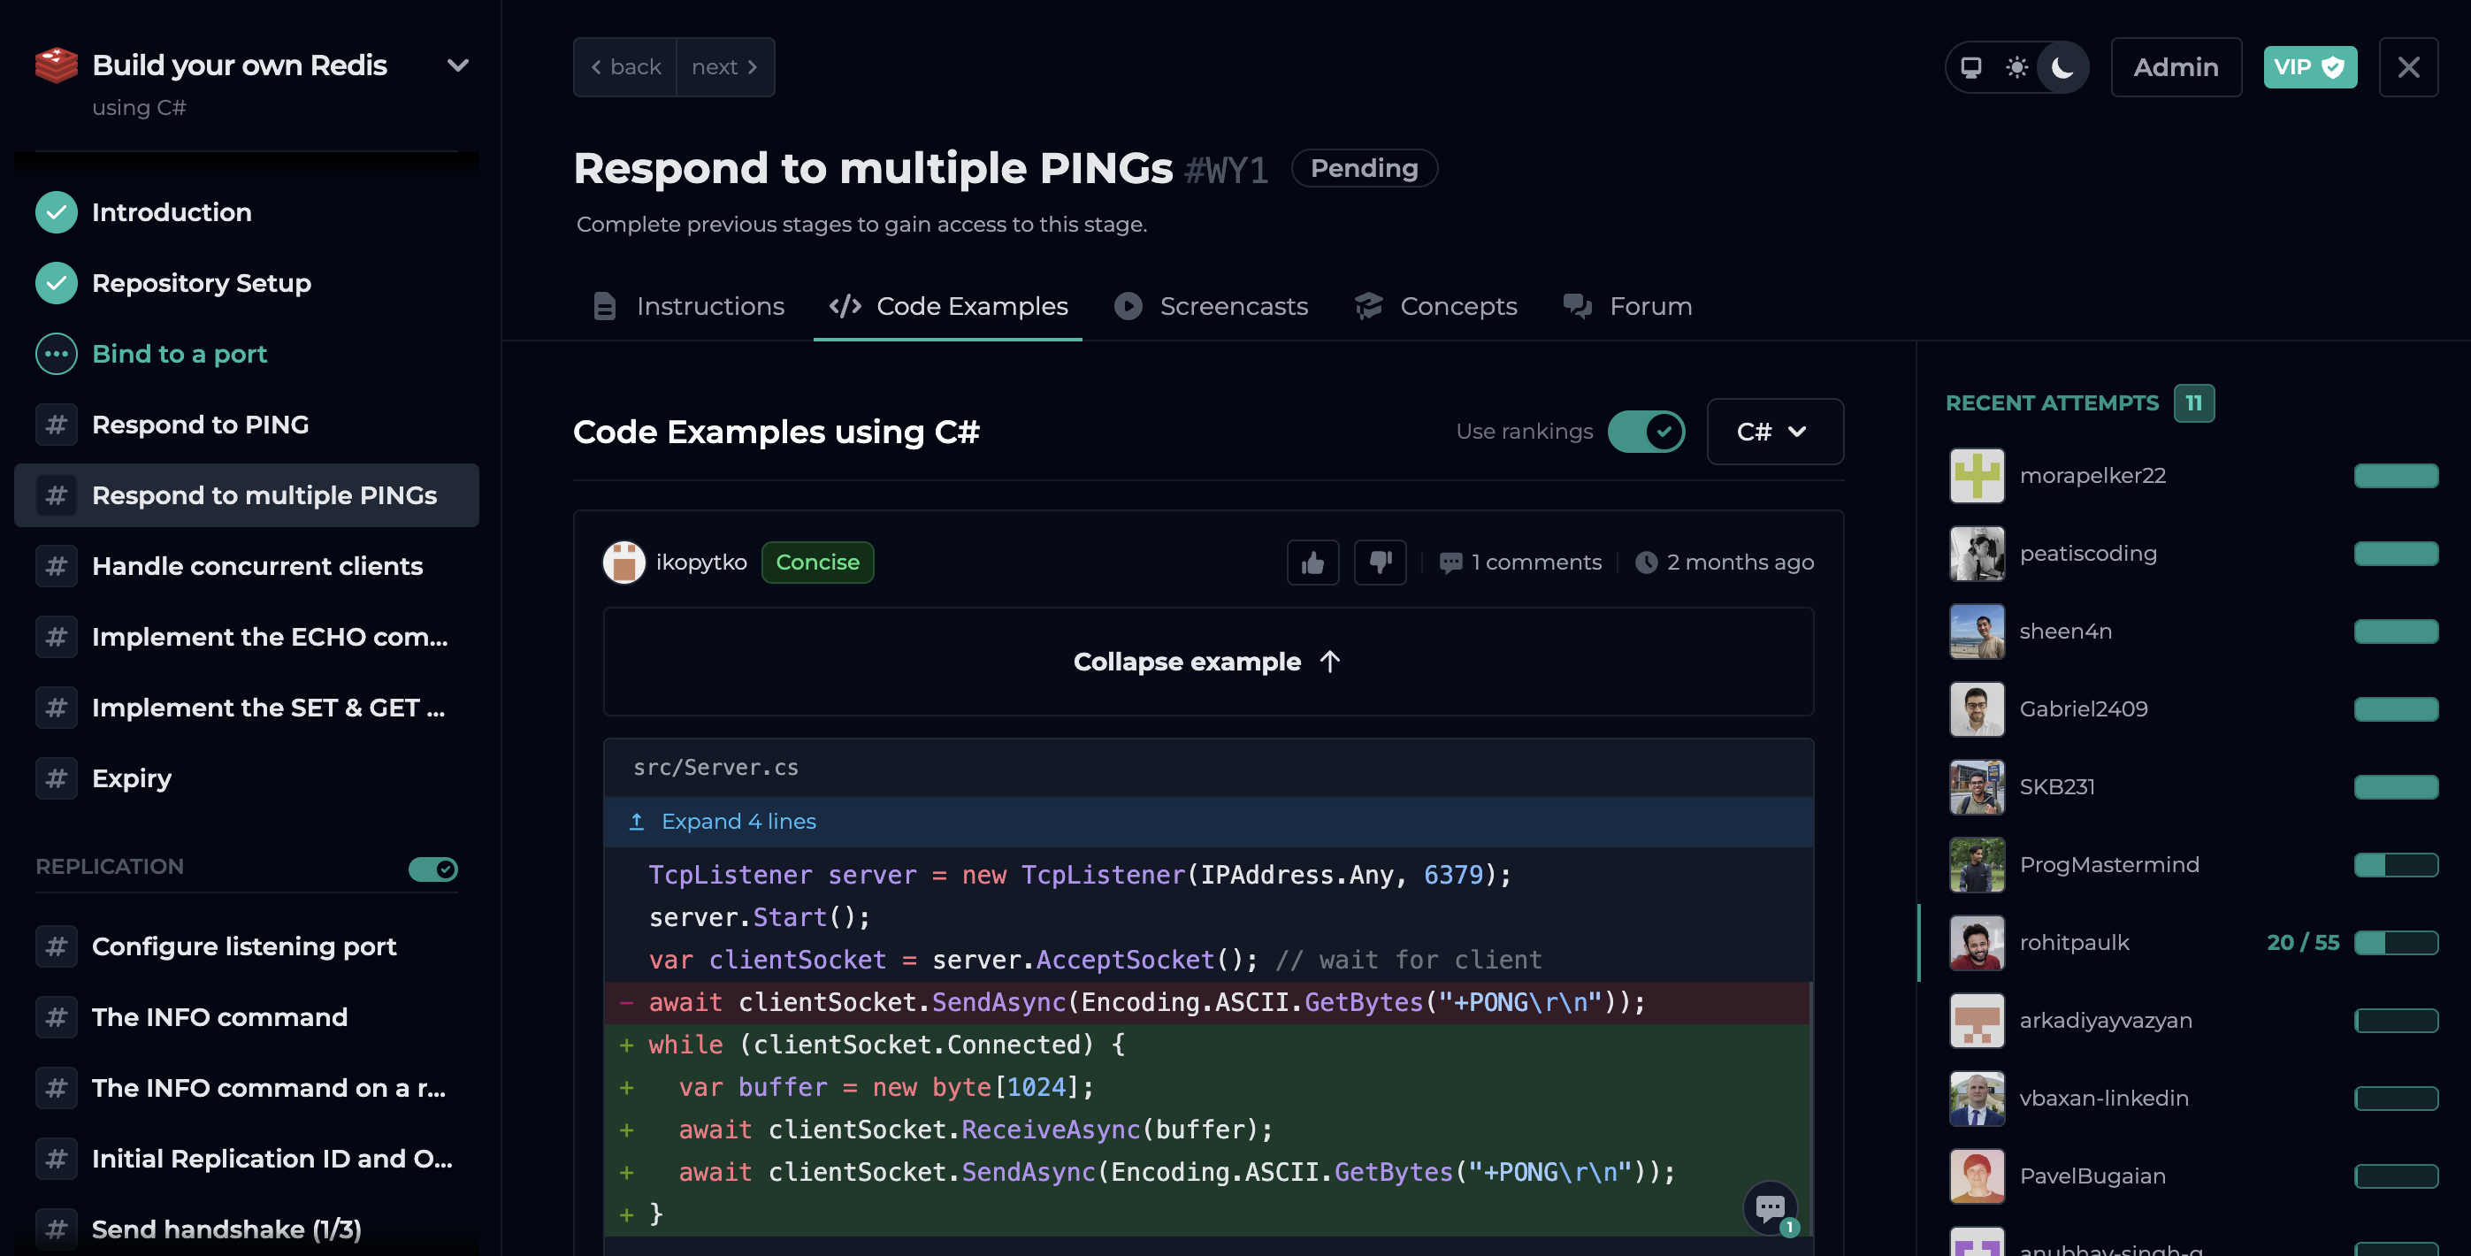Open the Forum tab
Image resolution: width=2471 pixels, height=1256 pixels.
coord(1628,306)
